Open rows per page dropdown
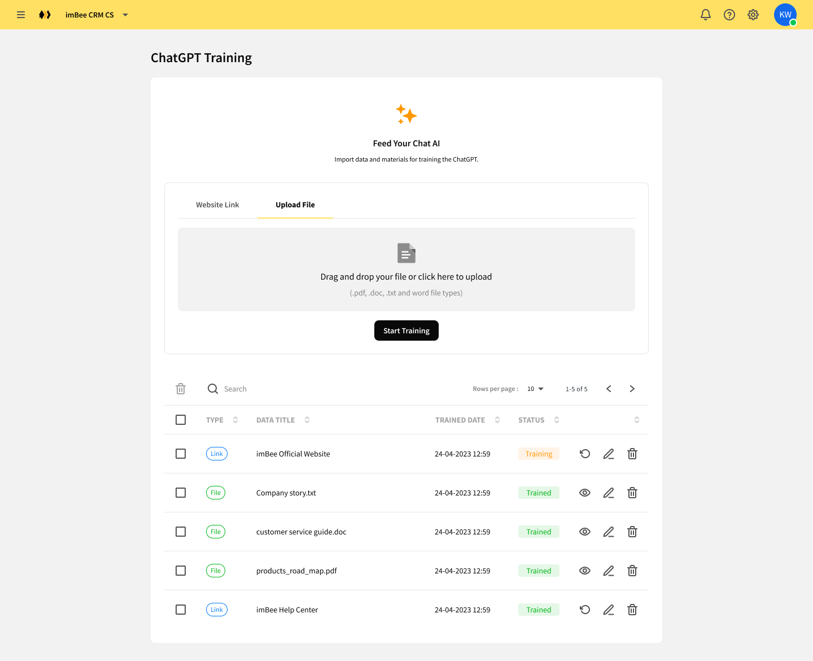Image resolution: width=813 pixels, height=661 pixels. click(x=535, y=389)
